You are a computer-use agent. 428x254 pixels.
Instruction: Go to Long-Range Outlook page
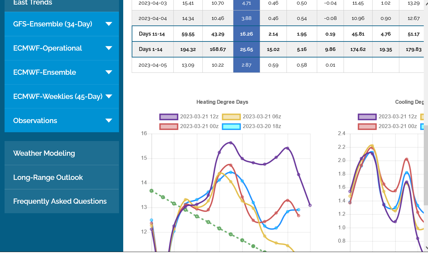[62, 177]
